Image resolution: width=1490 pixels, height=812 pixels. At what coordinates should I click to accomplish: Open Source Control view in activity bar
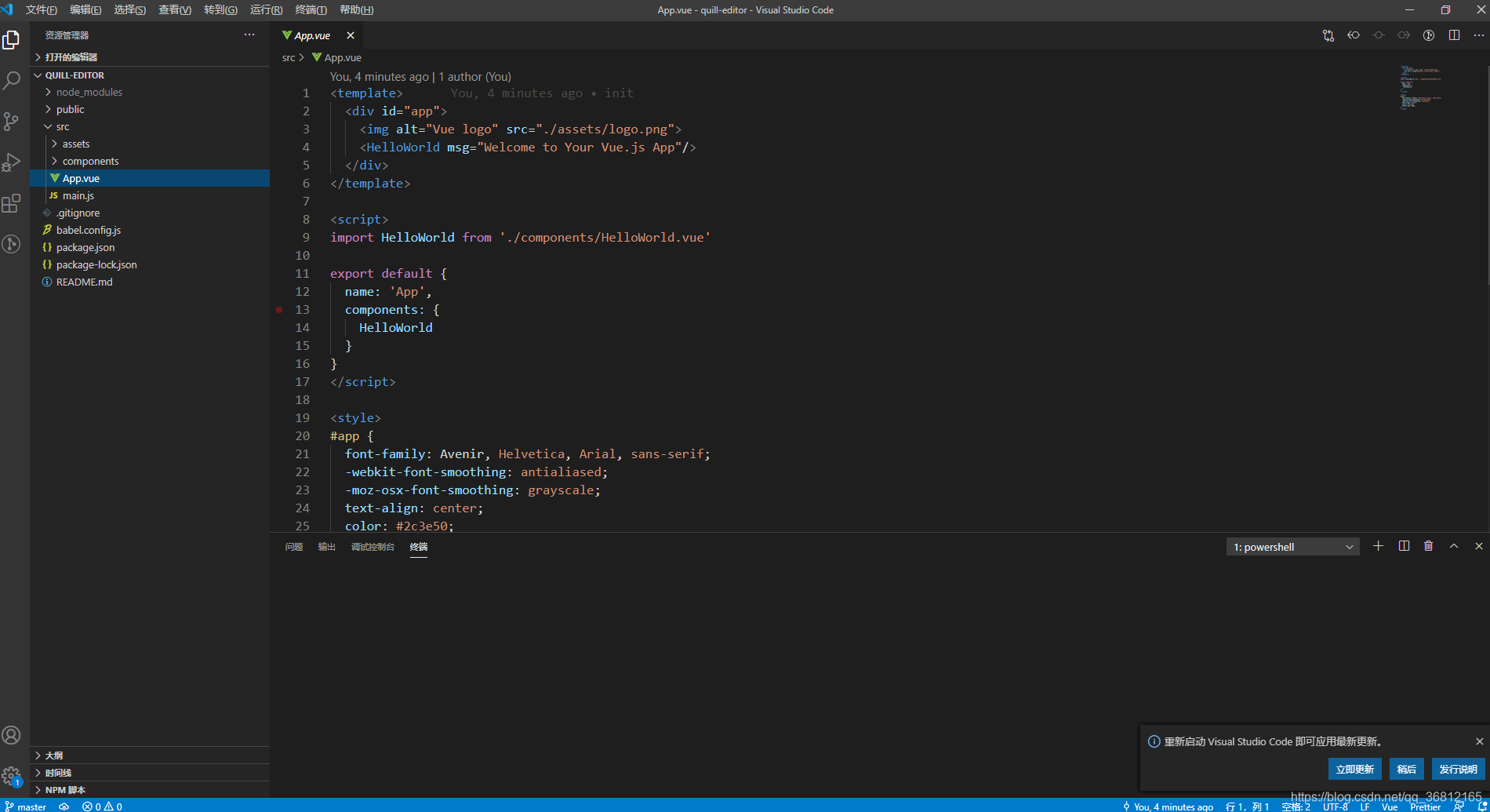tap(12, 121)
